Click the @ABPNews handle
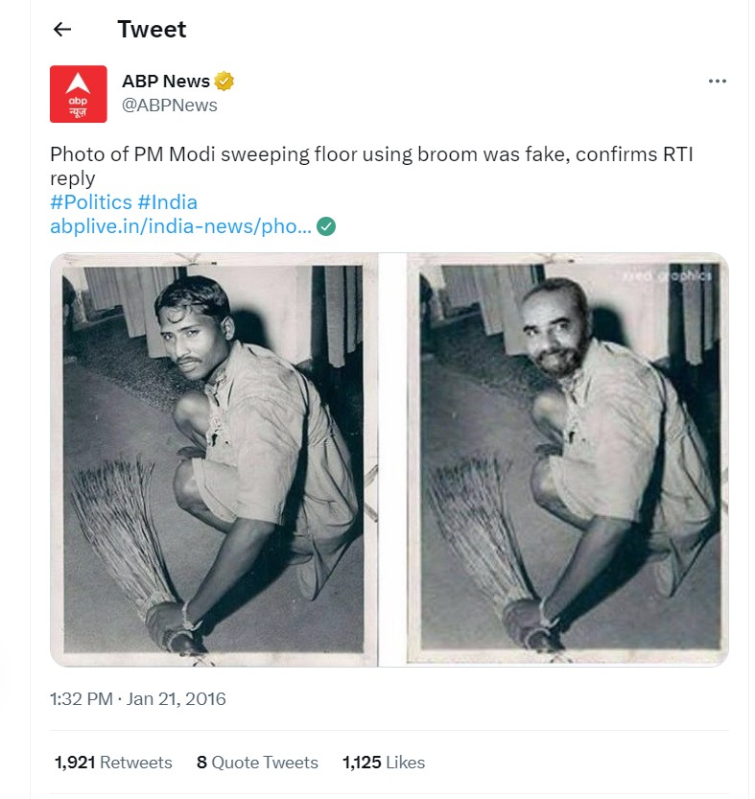Viewport: 755px width, 799px height. [x=163, y=106]
